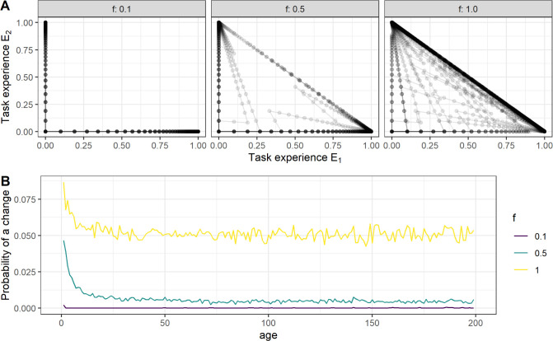553x341 pixels.
Task: Click the panel label 'B'
Action: pos(5,172)
